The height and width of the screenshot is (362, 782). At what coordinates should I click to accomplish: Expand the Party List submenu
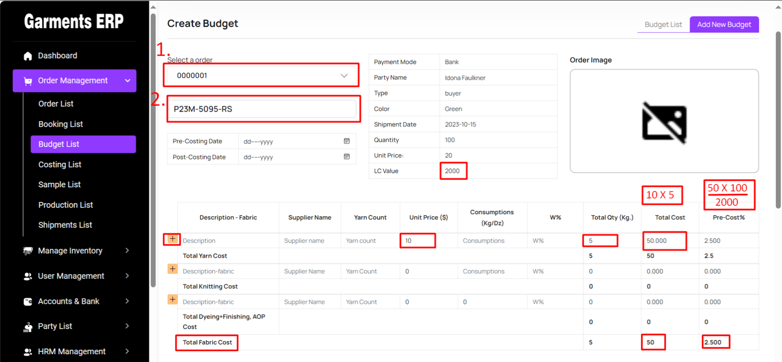point(127,326)
